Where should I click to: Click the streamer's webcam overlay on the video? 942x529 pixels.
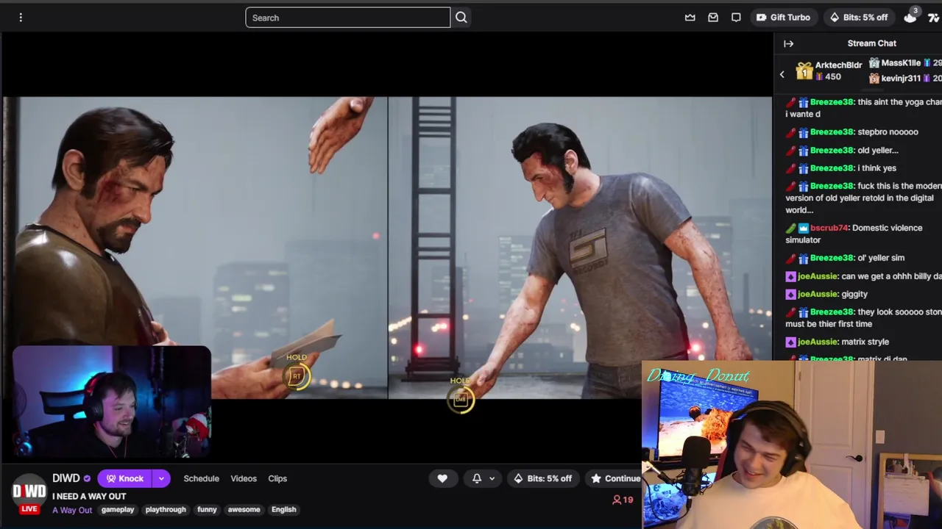click(111, 402)
